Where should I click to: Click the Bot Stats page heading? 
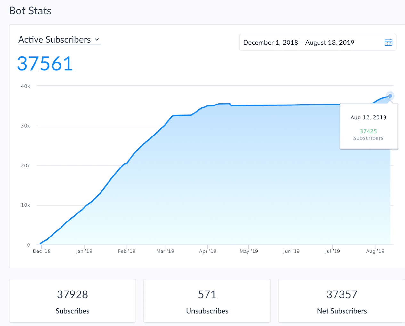coord(30,11)
